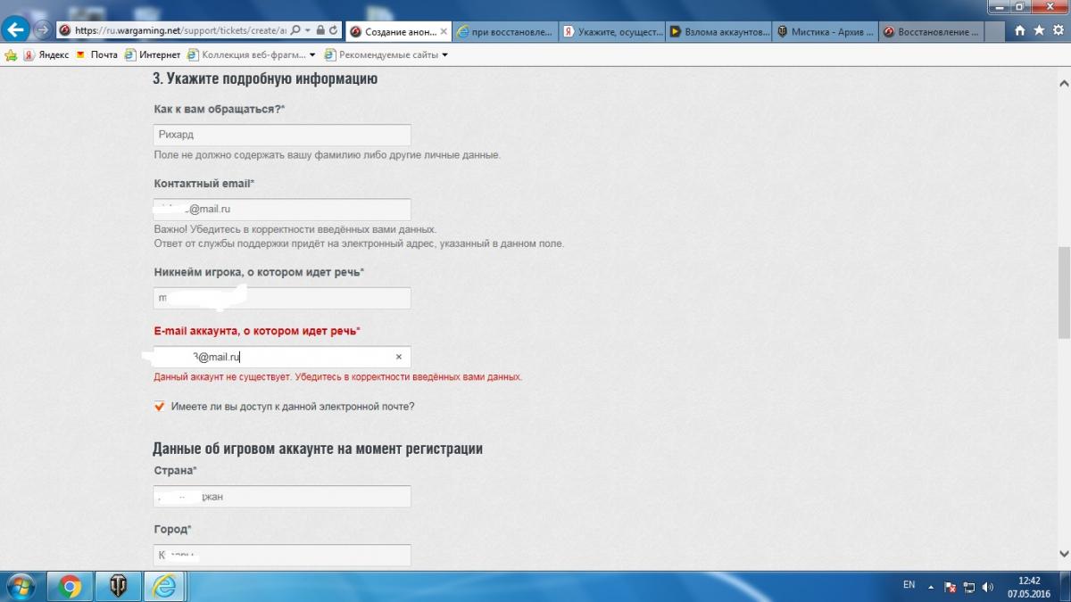The image size is (1071, 602).
Task: Click the volume speaker icon in system tray
Action: pyautogui.click(x=987, y=587)
